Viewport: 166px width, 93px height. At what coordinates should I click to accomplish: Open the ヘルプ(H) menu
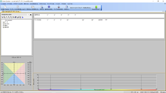tap(70, 4)
